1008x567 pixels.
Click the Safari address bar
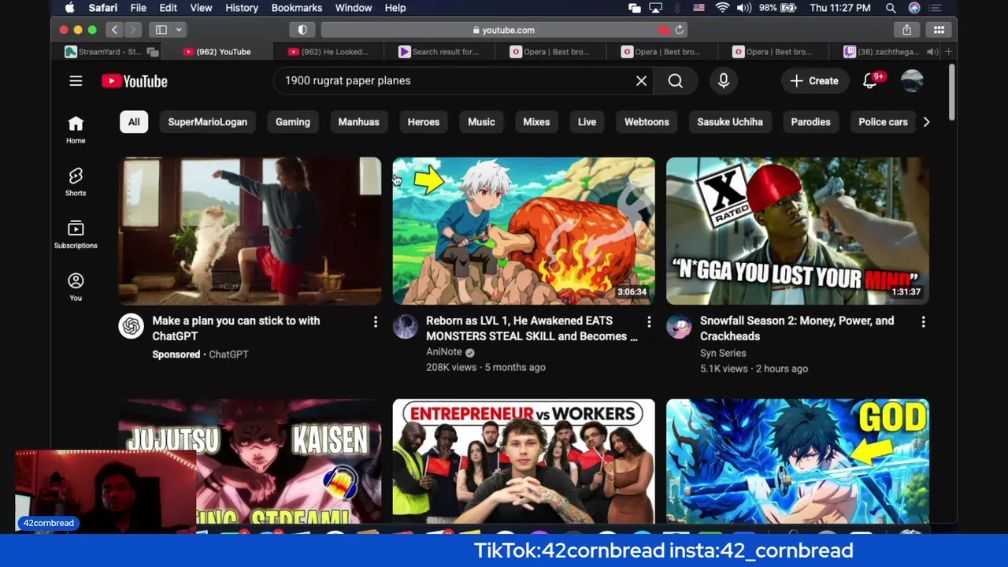click(504, 30)
